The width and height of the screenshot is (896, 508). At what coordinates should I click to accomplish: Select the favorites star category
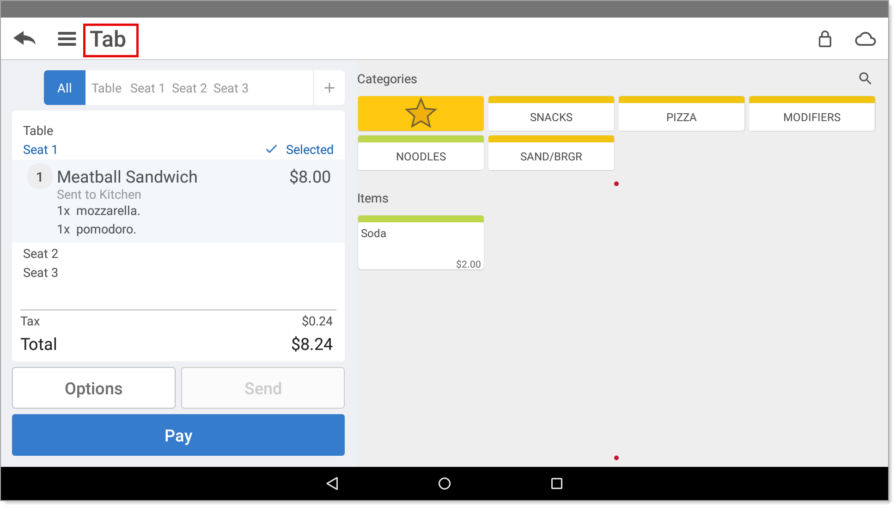pos(421,113)
